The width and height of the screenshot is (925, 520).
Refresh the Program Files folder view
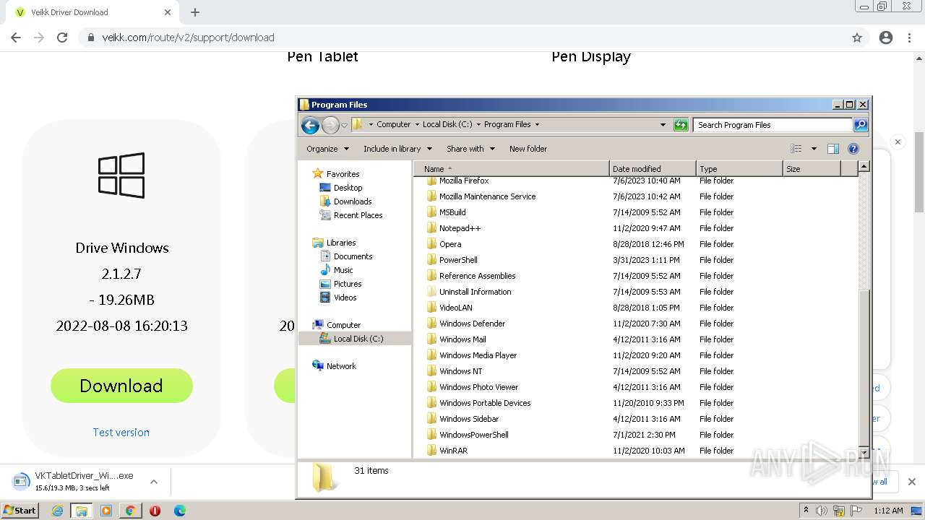[x=681, y=125]
